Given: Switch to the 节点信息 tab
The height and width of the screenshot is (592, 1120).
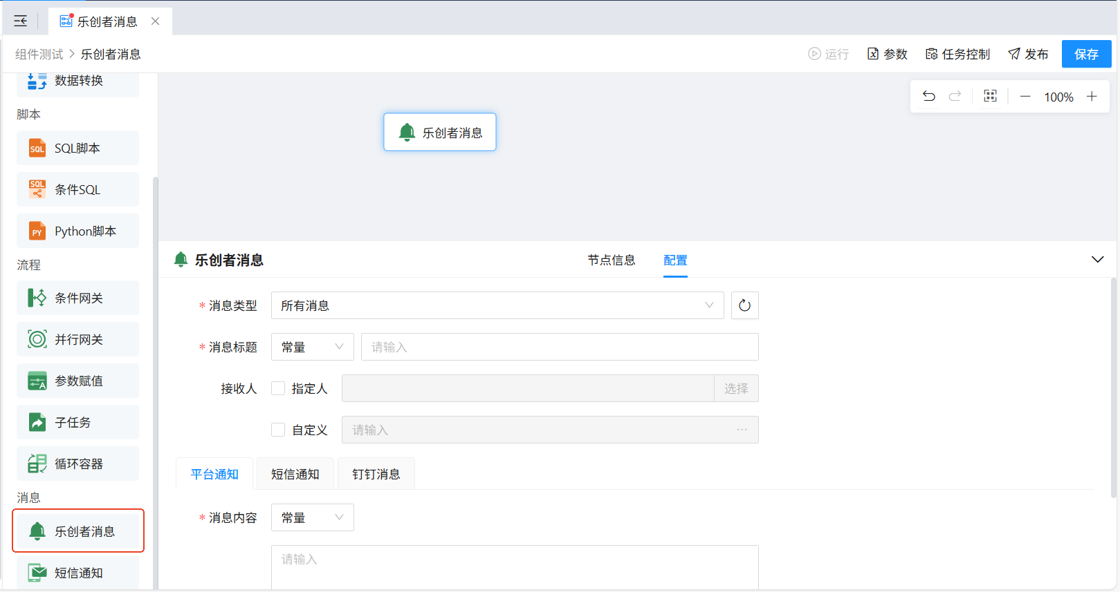Looking at the screenshot, I should tap(612, 260).
